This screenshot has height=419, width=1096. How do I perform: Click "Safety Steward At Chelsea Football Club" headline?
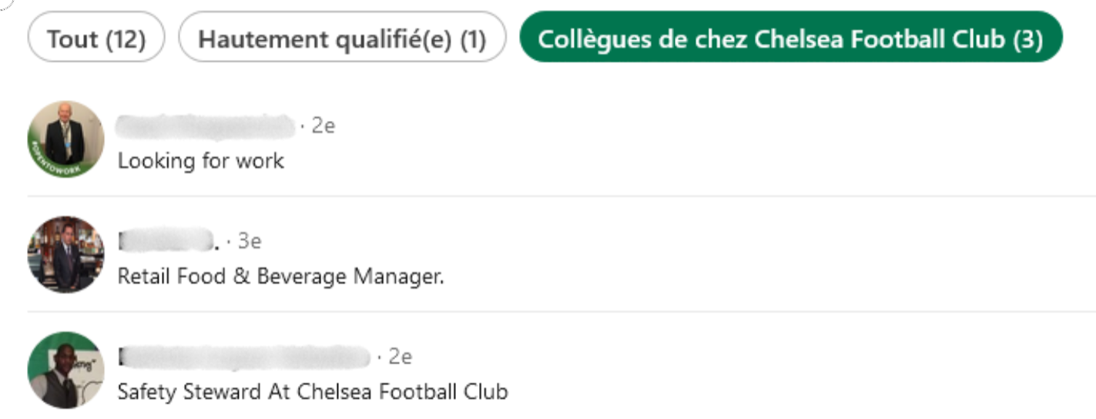(312, 392)
